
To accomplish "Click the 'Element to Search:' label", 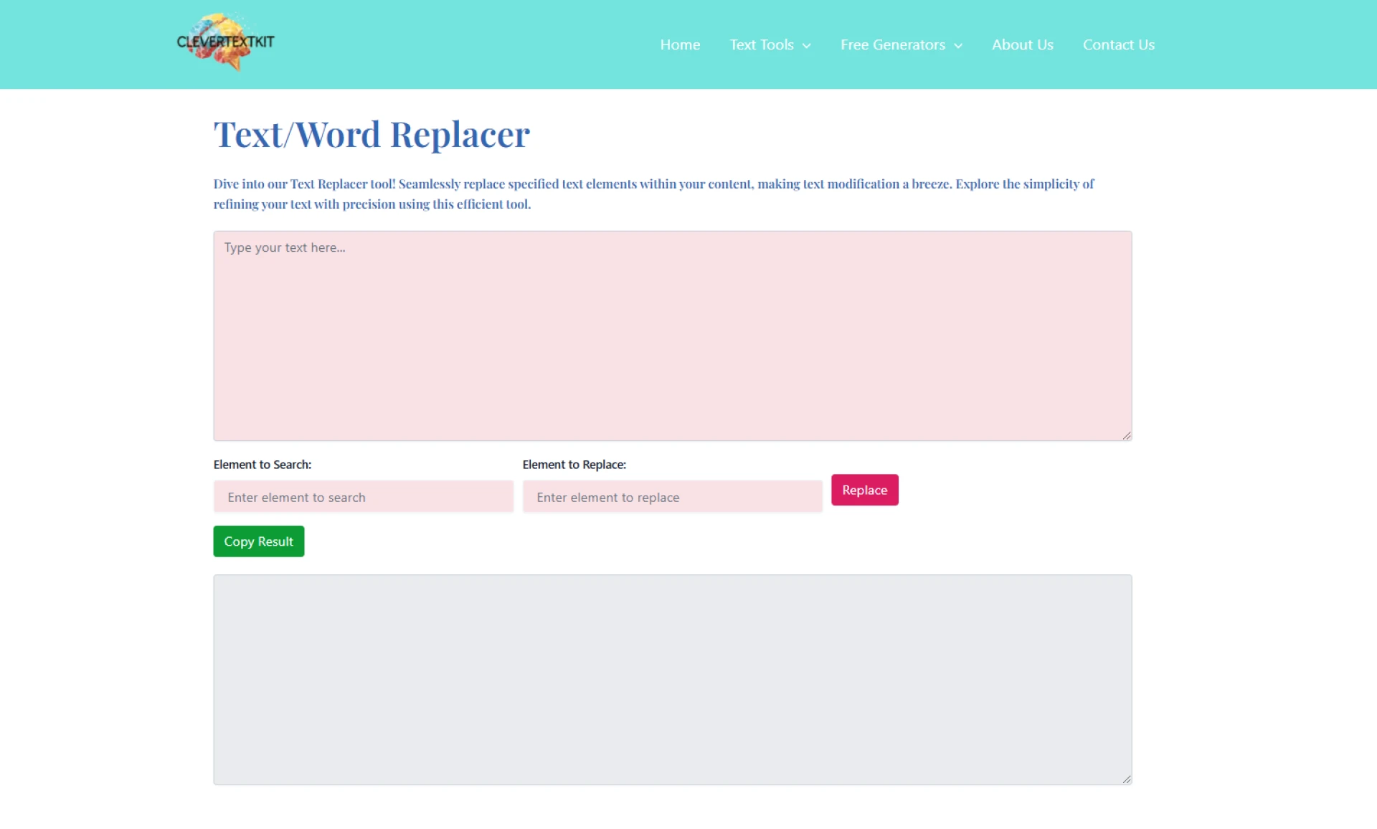I will [x=262, y=464].
